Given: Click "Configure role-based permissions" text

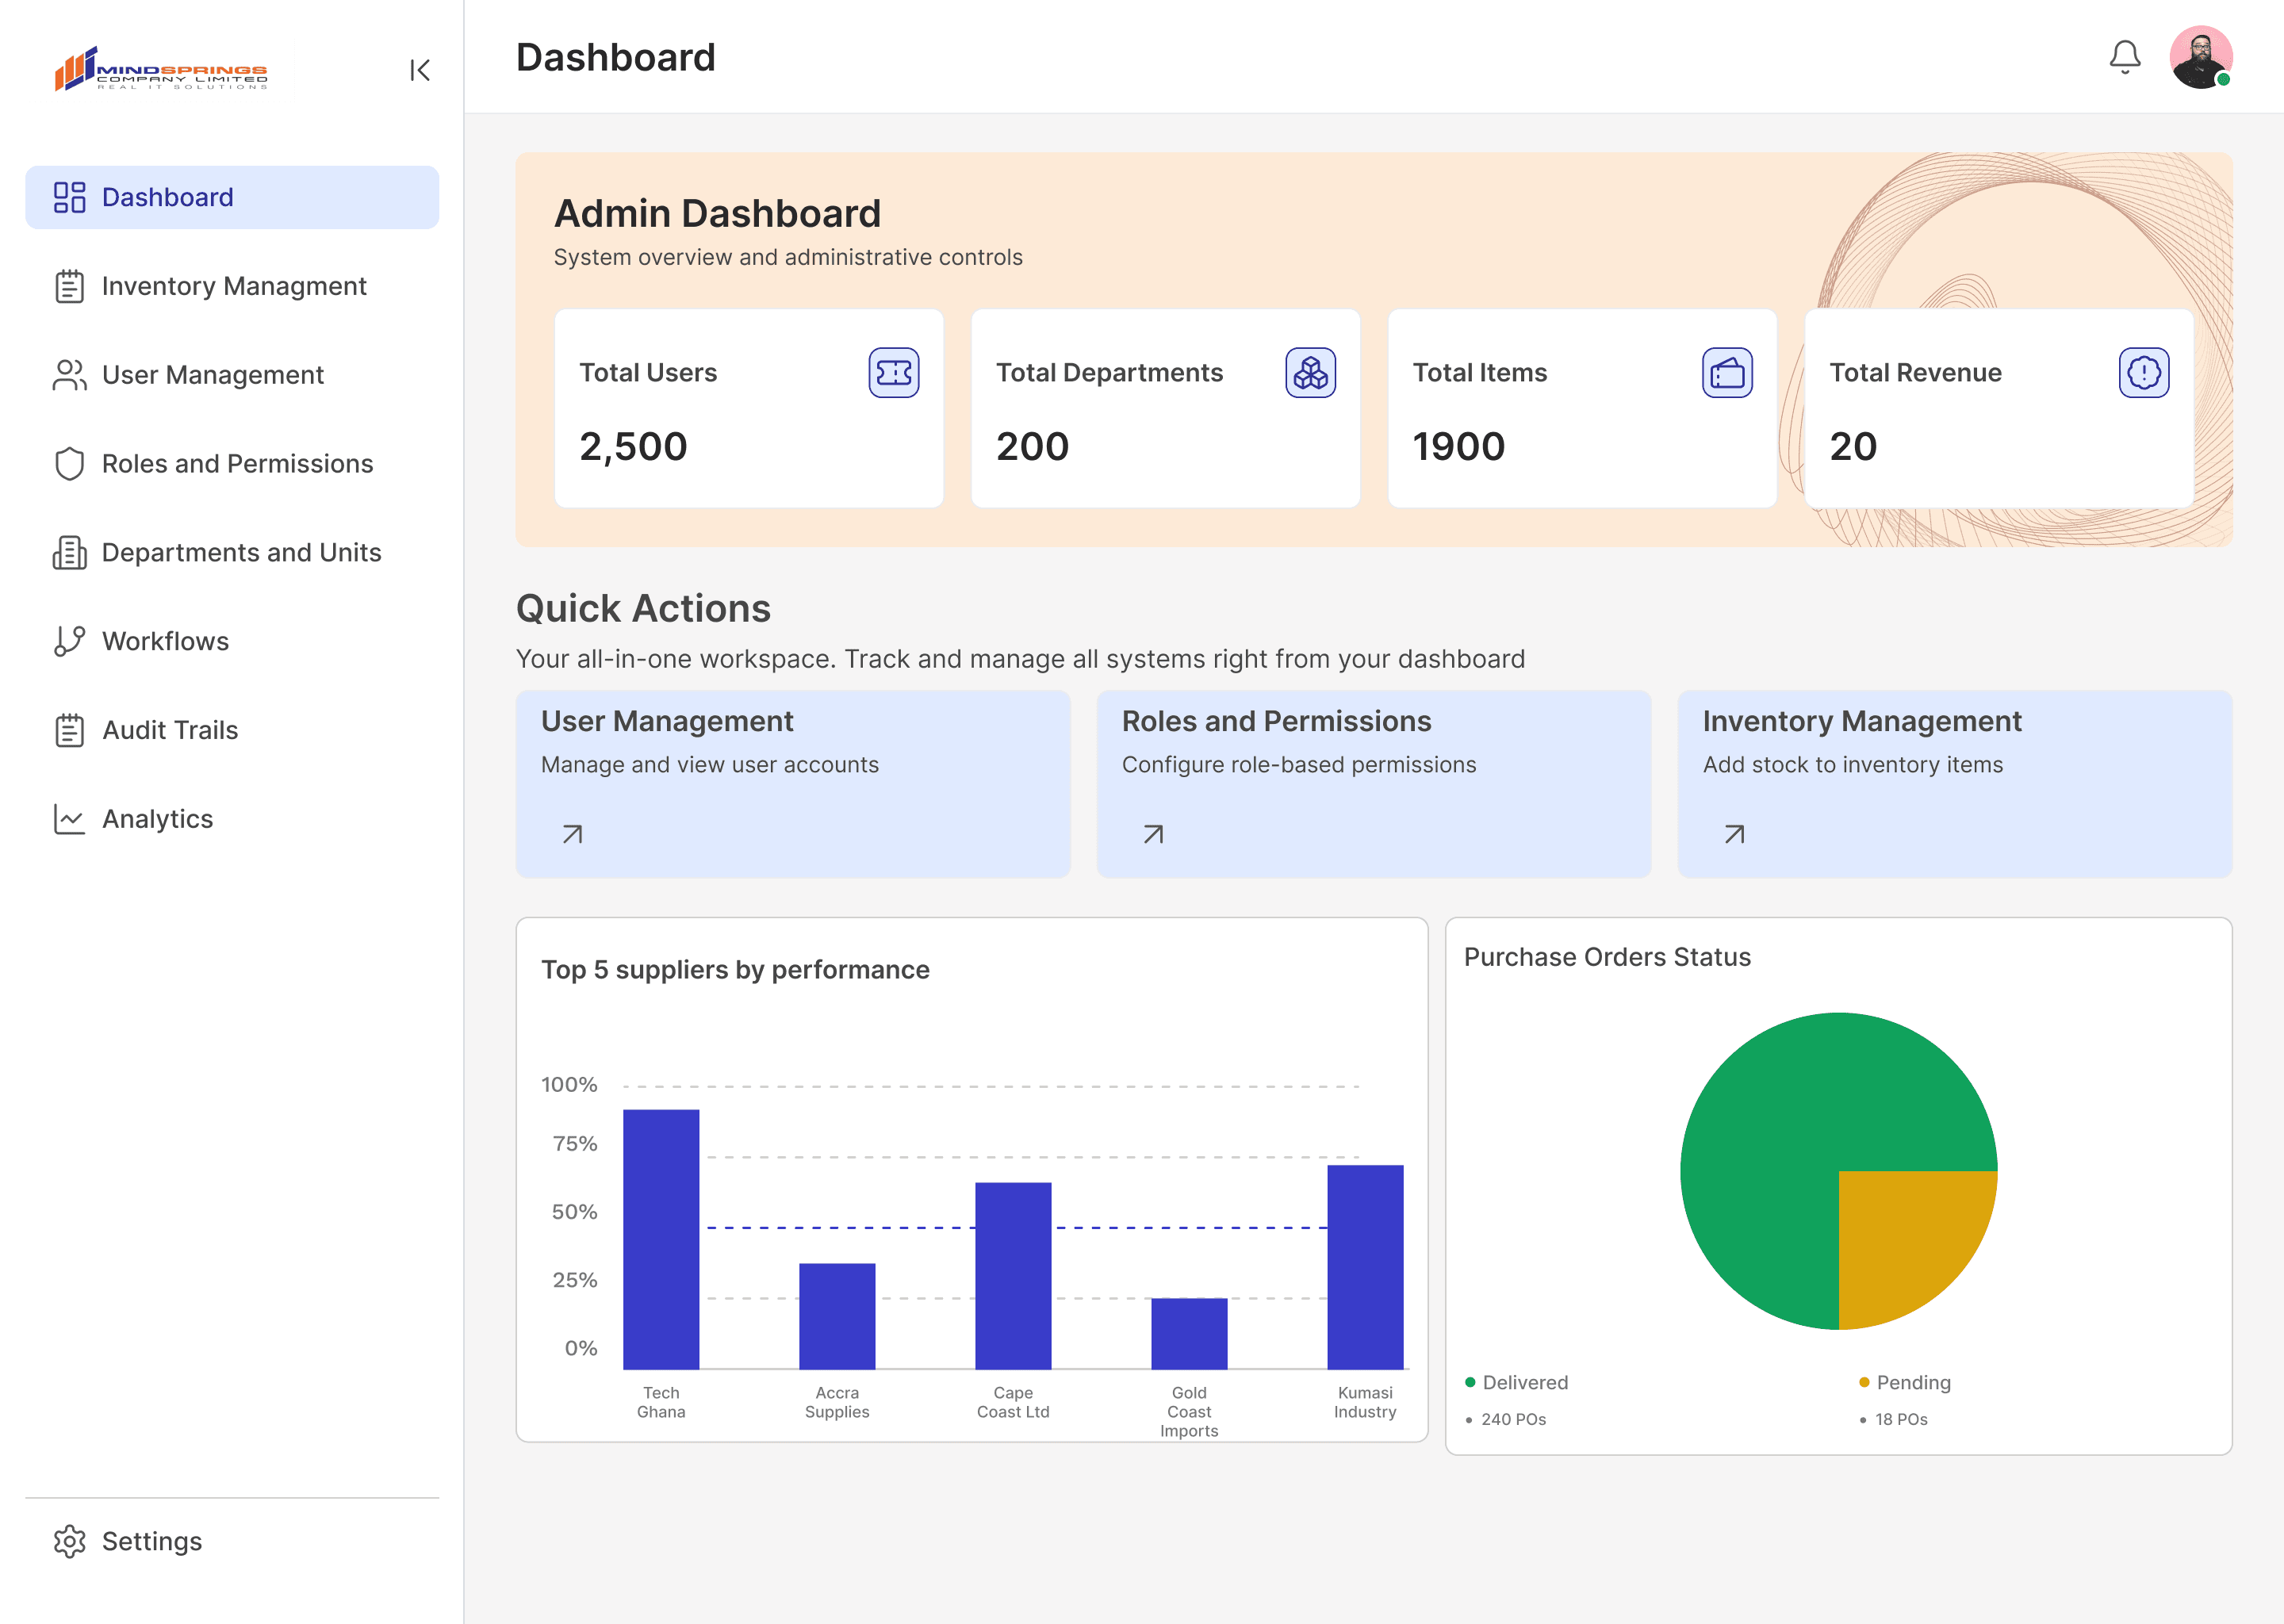Looking at the screenshot, I should click(1299, 764).
